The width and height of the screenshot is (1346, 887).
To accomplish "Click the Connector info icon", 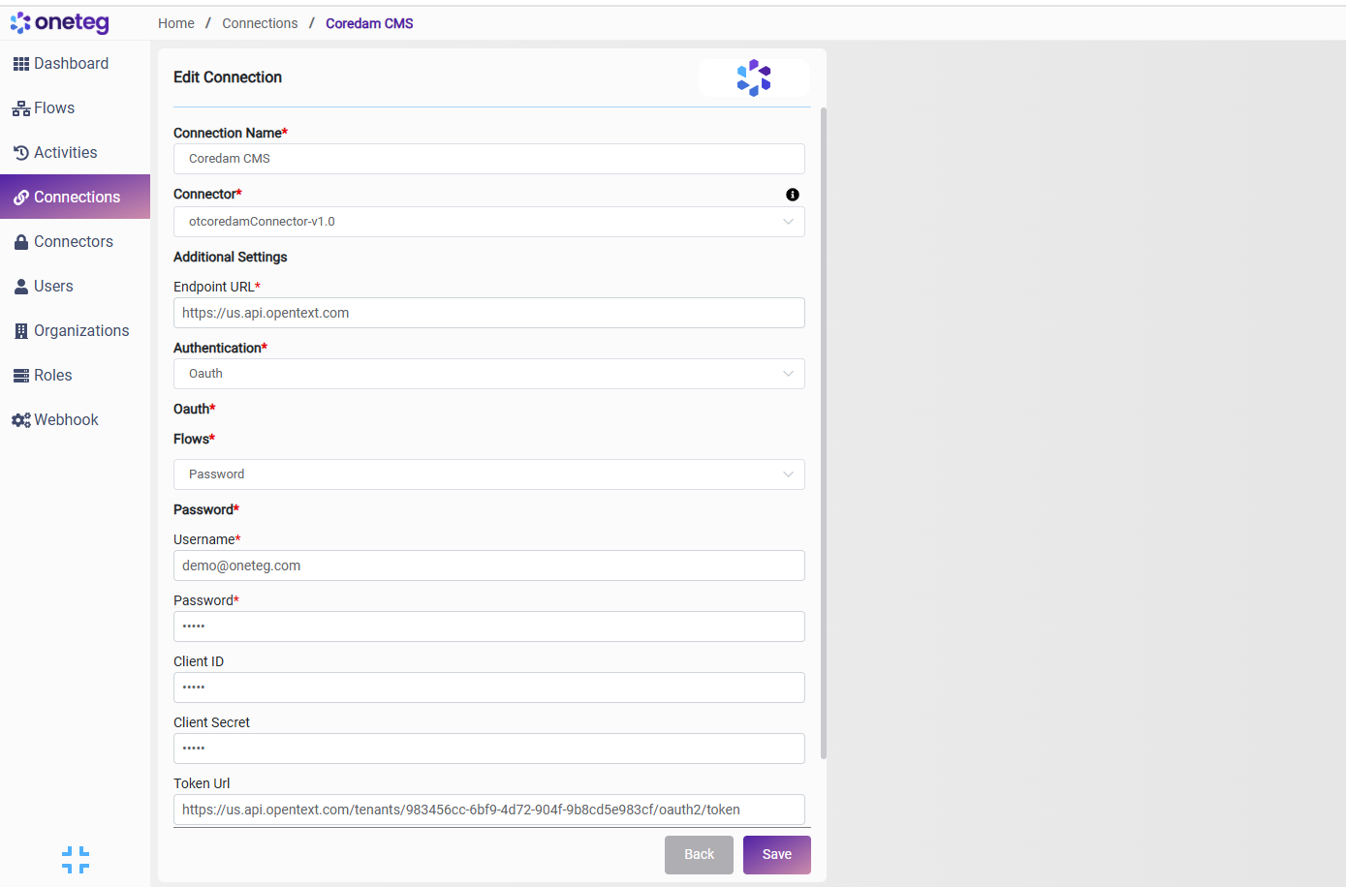I will click(x=793, y=195).
